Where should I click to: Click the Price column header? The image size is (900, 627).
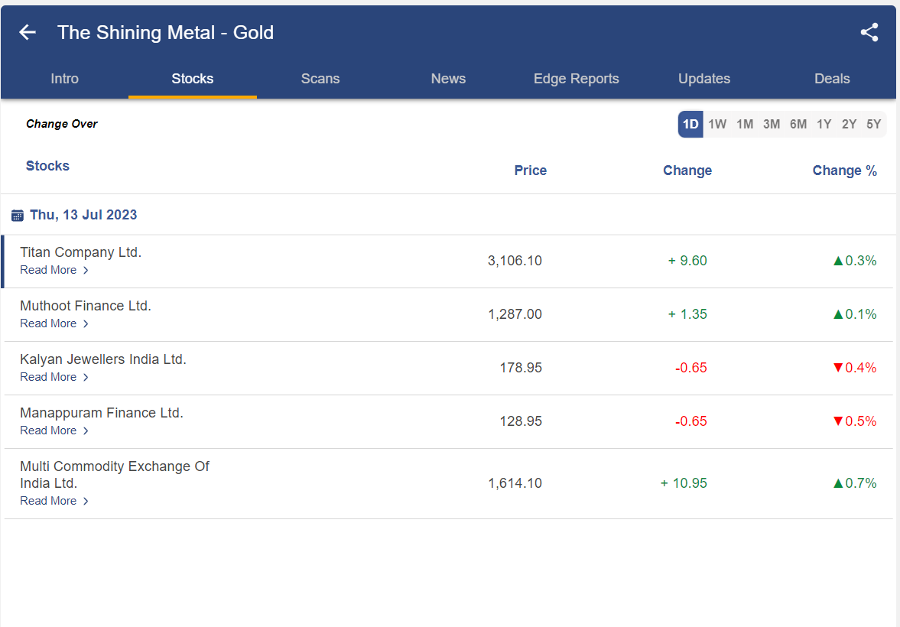pos(531,171)
